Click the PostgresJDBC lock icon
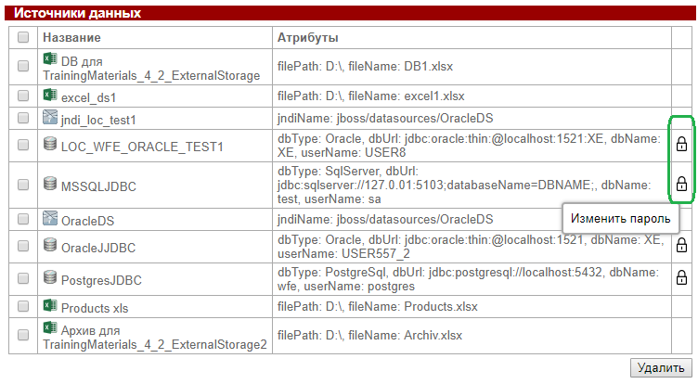Image resolution: width=698 pixels, height=384 pixels. [681, 277]
